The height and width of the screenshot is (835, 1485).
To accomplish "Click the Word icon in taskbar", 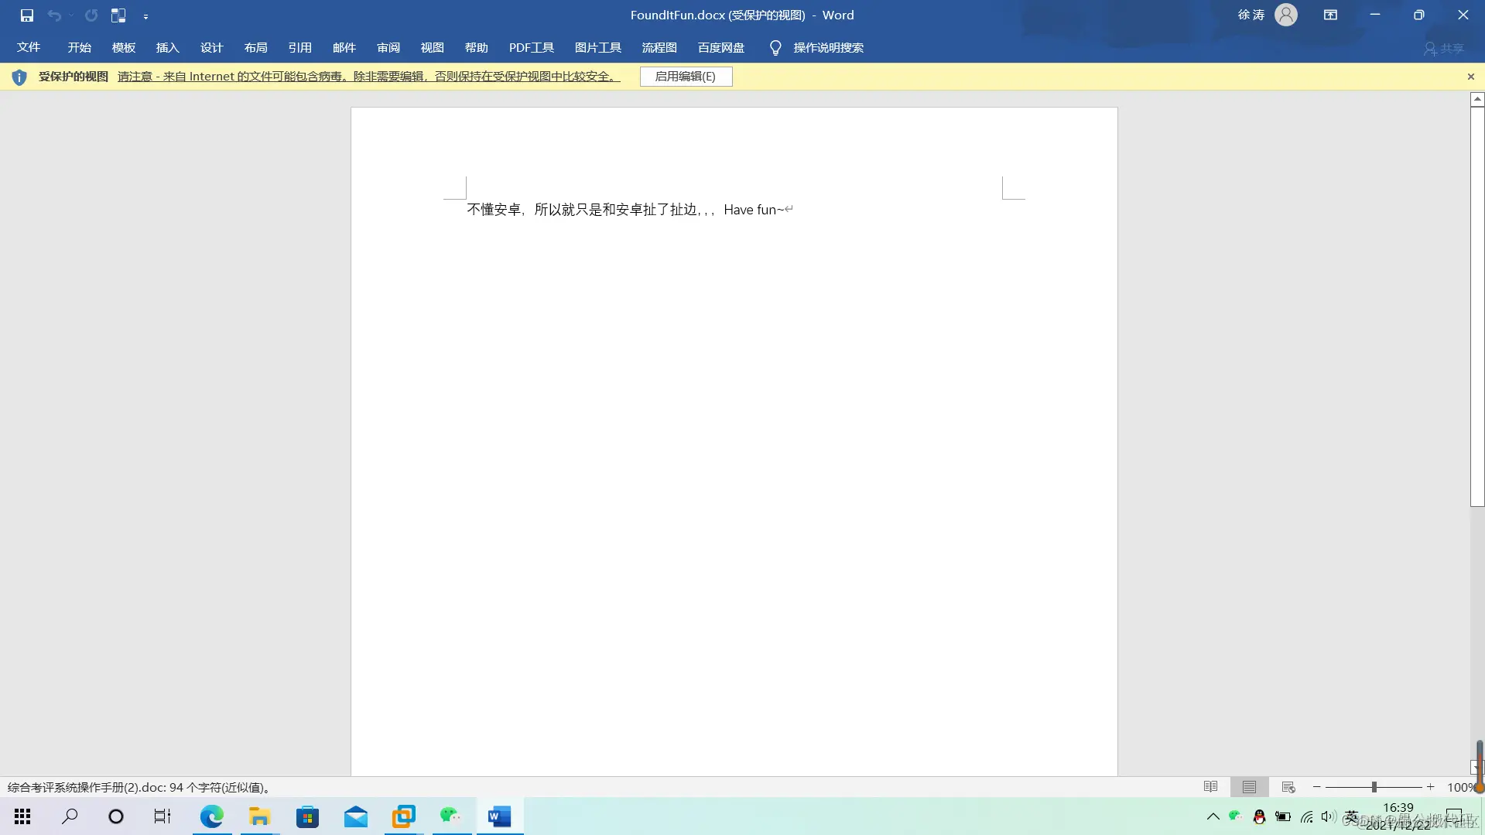I will [500, 816].
